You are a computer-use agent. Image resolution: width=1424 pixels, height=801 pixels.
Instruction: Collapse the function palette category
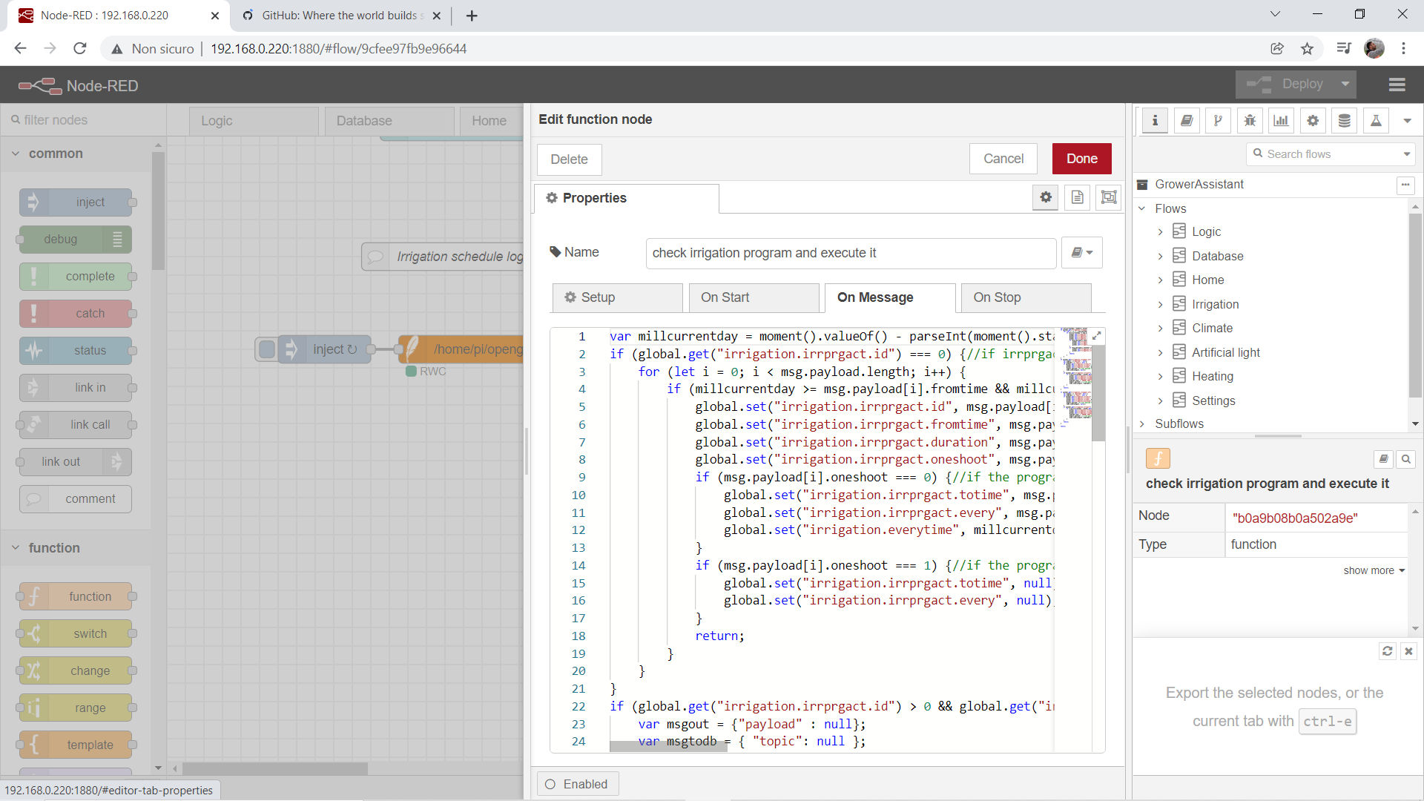click(x=16, y=548)
